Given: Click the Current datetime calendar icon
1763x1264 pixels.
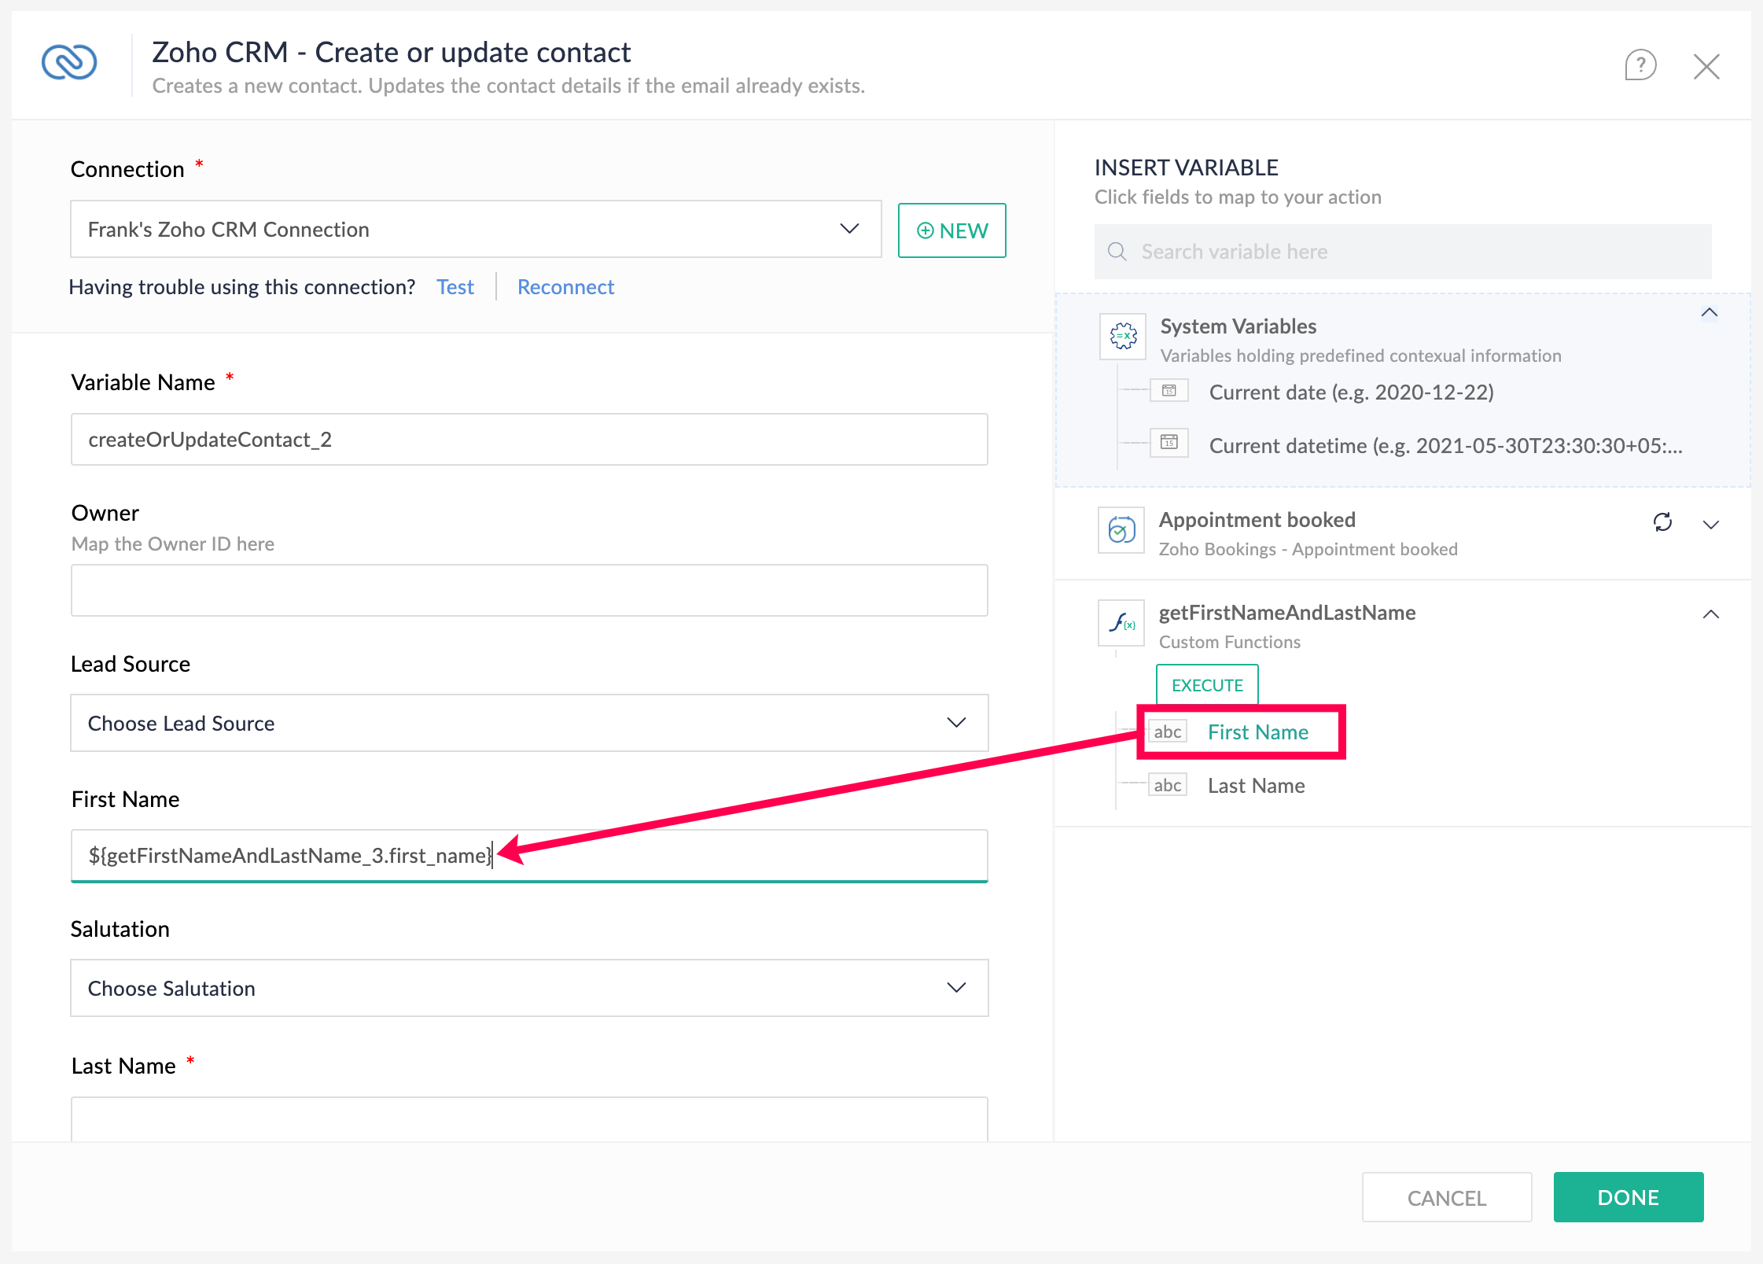Looking at the screenshot, I should tap(1169, 443).
